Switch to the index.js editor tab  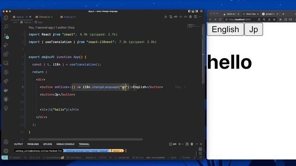(x=68, y=17)
